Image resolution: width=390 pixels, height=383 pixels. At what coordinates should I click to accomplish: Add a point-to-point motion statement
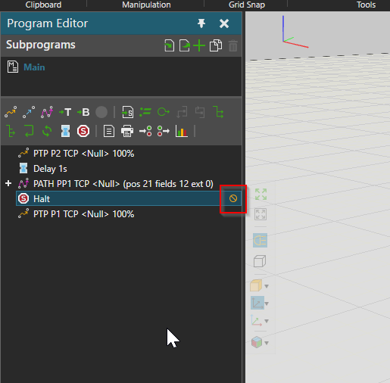[x=11, y=112]
